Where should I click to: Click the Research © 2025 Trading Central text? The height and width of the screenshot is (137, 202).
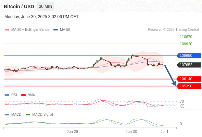(x=173, y=30)
